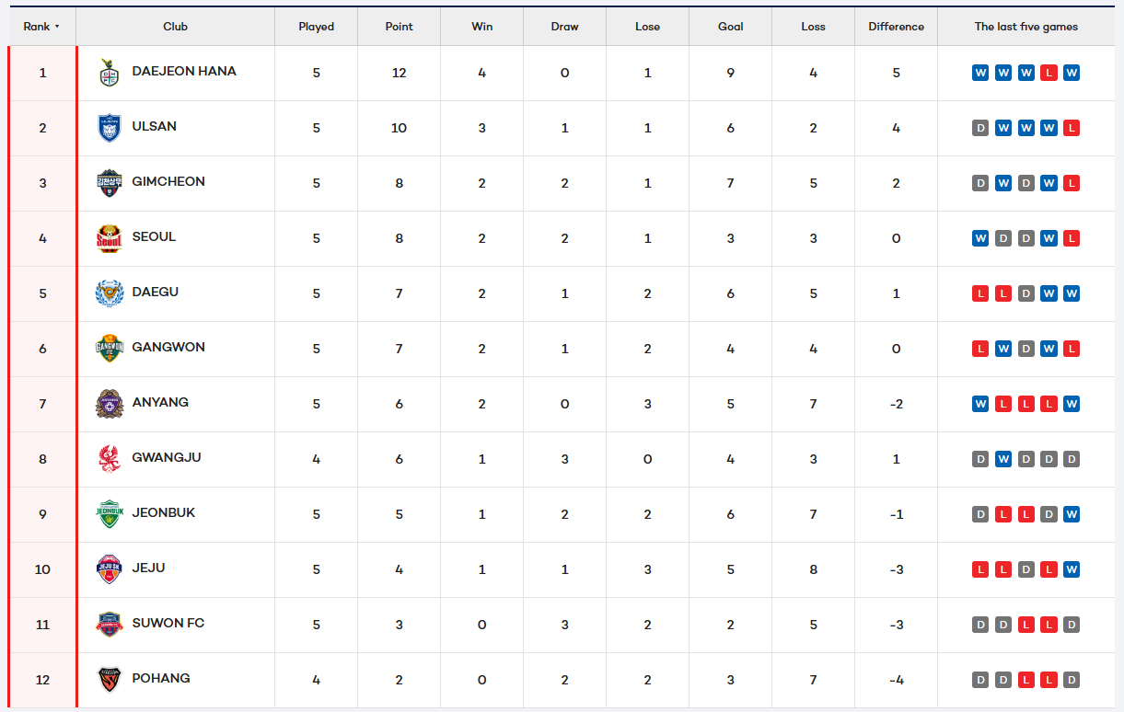Click the Daegu club crest icon

110,293
